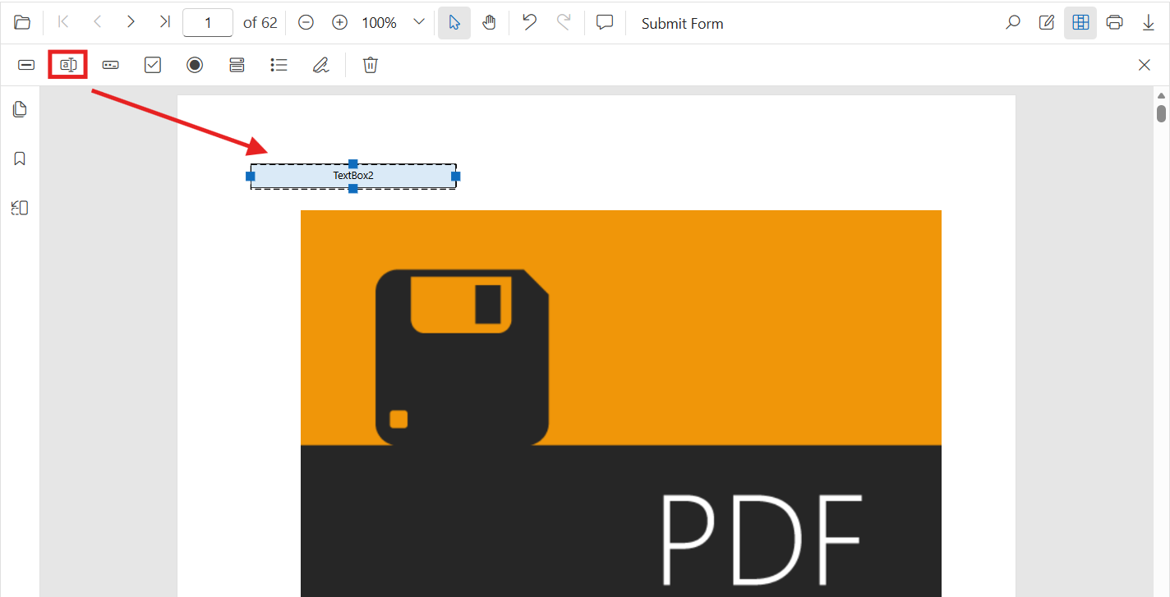This screenshot has height=597, width=1170.
Task: Redo the last undone action
Action: (564, 22)
